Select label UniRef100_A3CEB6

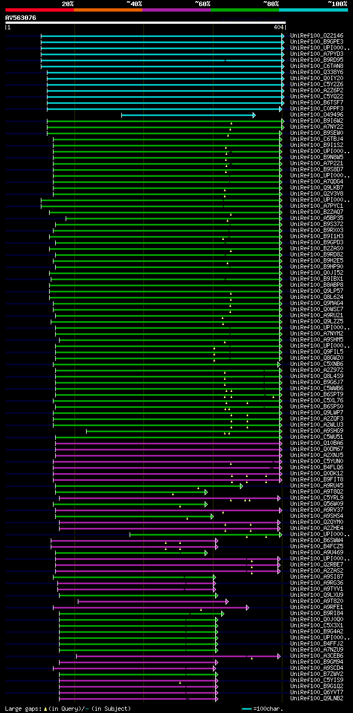[317, 656]
